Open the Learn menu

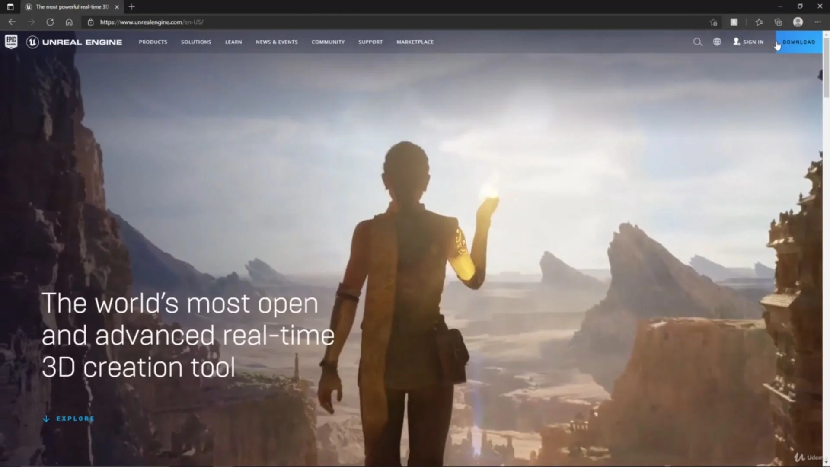coord(233,42)
